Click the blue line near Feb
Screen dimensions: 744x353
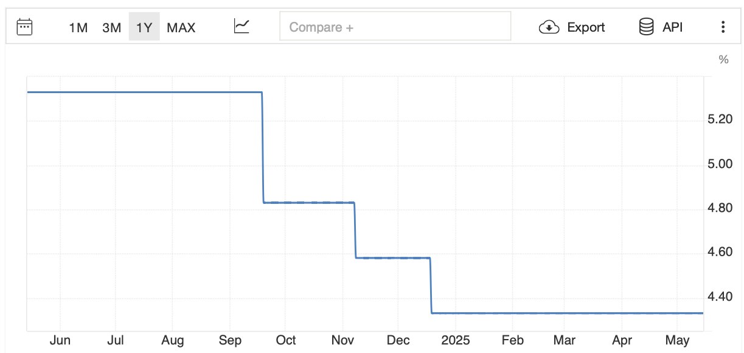513,313
